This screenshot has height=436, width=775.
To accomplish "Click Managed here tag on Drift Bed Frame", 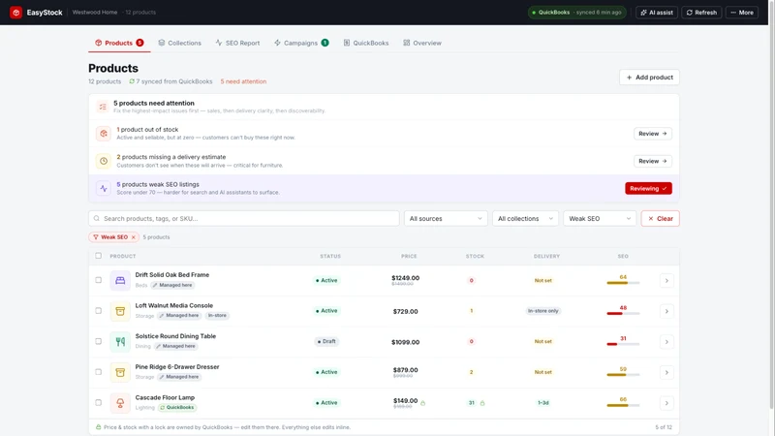I will [x=172, y=285].
